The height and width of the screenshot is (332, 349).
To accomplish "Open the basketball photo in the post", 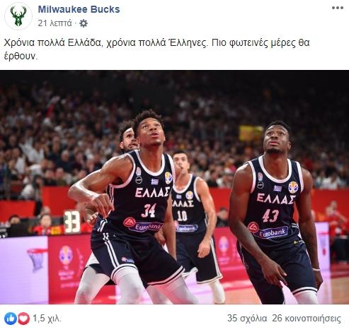I will click(174, 187).
